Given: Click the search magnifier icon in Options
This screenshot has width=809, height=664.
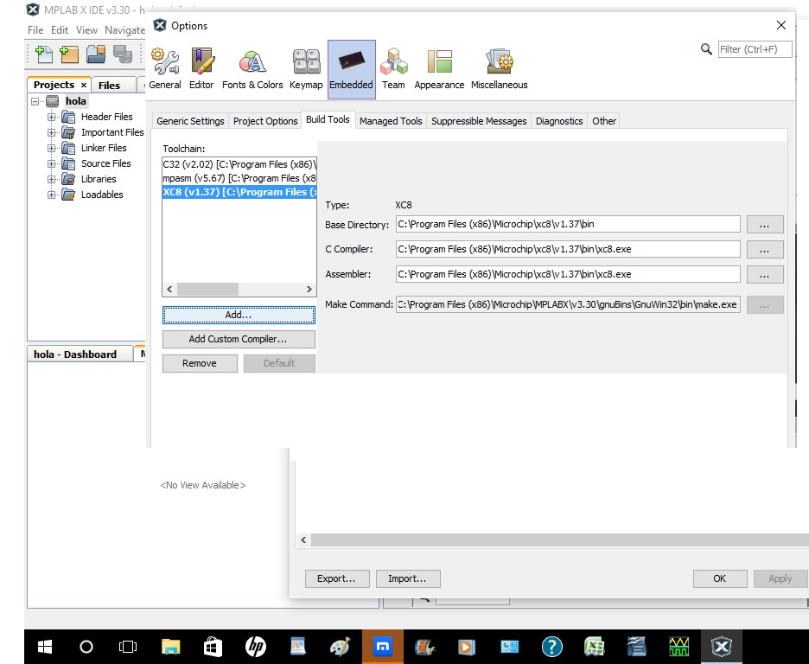Looking at the screenshot, I should click(x=706, y=49).
